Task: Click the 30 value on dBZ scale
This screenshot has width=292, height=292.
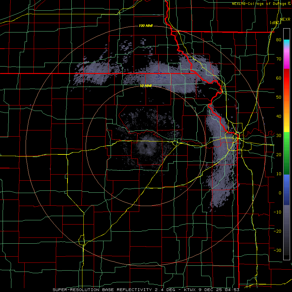Action: 279,136
